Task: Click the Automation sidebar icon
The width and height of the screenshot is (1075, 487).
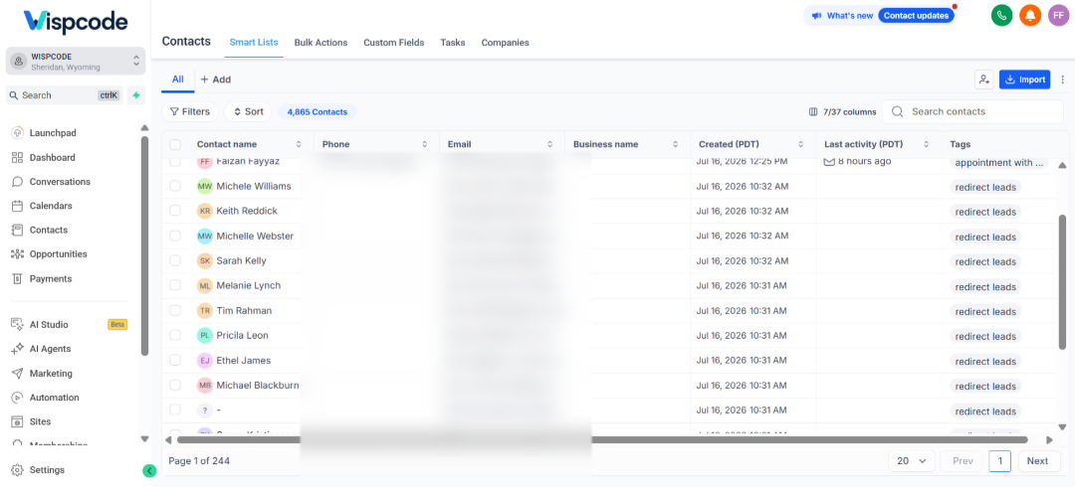Action: [x=18, y=398]
